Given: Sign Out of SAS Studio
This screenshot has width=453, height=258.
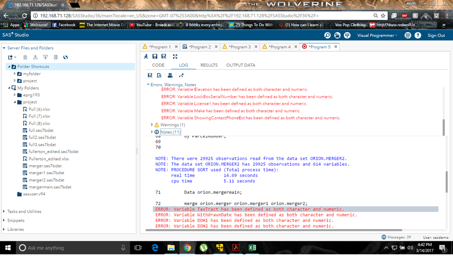Looking at the screenshot, I should coord(436,35).
